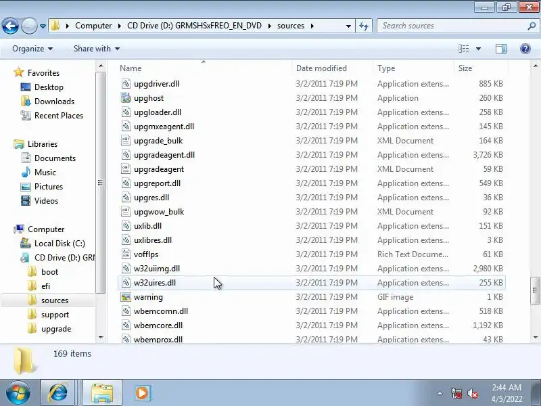The height and width of the screenshot is (406, 541).
Task: Open Local Disk (C:) in navigation pane
Action: click(60, 244)
